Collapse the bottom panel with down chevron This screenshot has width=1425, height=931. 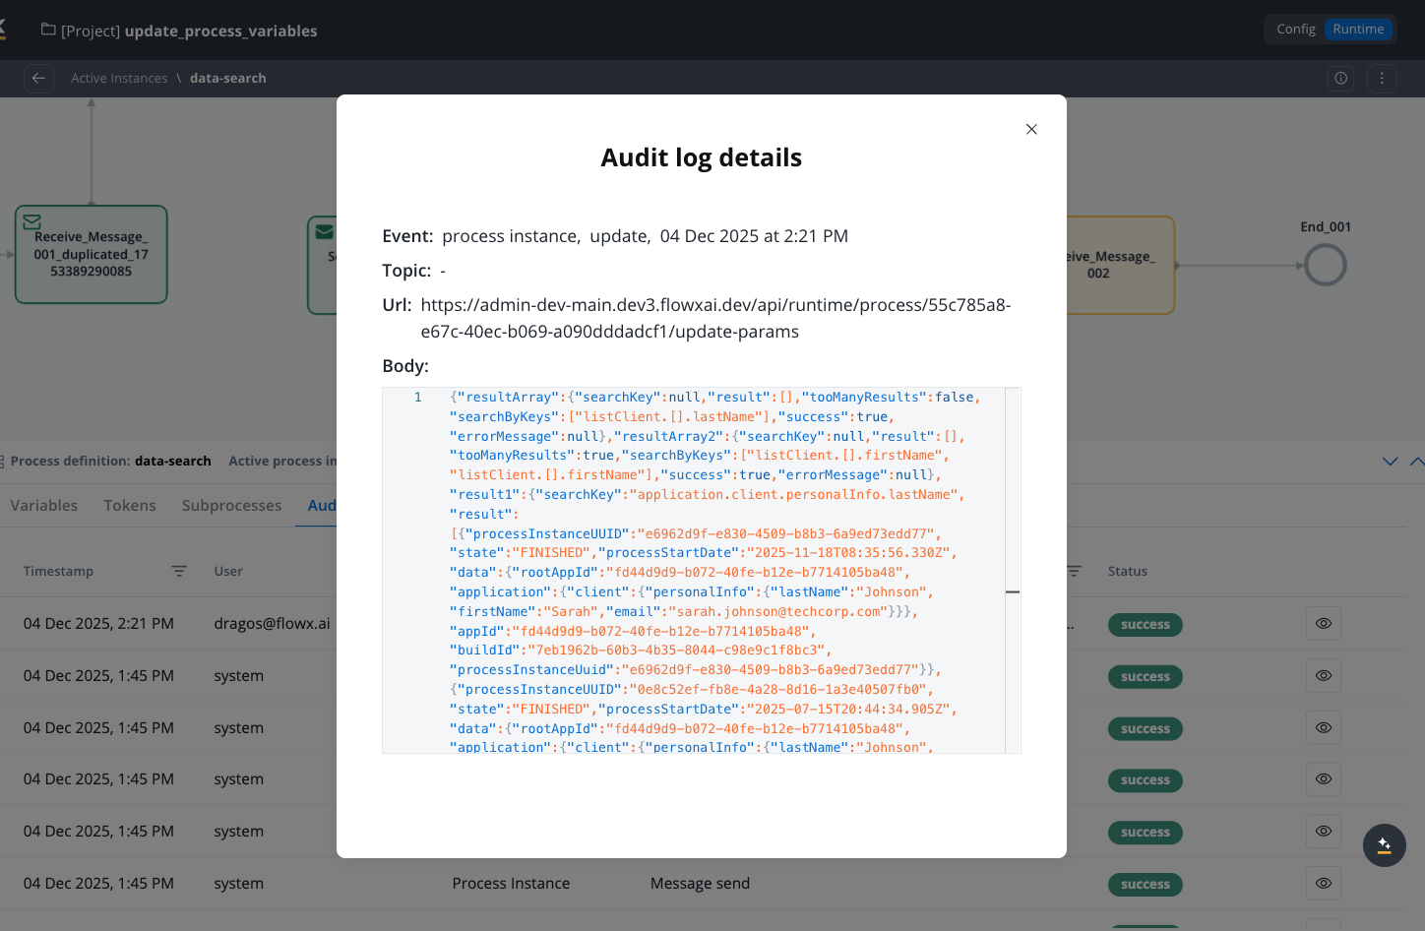1390,461
